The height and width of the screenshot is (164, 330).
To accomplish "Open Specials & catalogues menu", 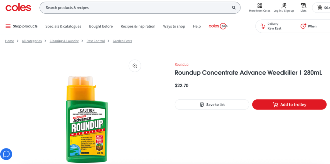I will tap(63, 26).
